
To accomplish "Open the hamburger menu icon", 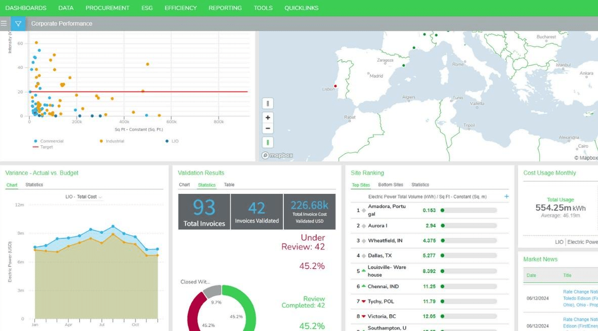I will coord(4,23).
